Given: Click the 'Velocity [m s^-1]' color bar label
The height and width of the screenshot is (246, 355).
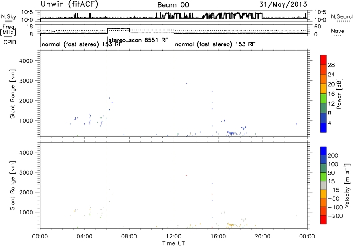Looking at the screenshot, I should pyautogui.click(x=347, y=185).
